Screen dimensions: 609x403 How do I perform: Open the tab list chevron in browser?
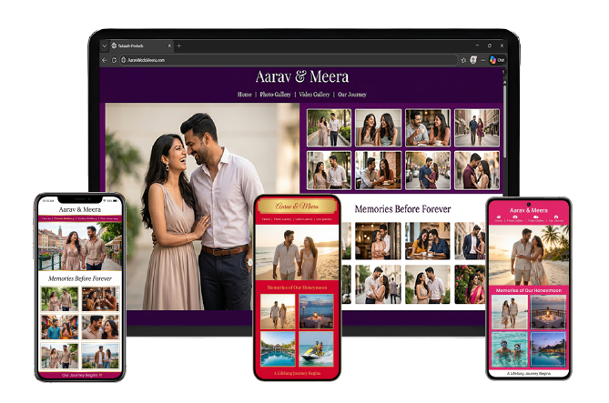(x=104, y=45)
